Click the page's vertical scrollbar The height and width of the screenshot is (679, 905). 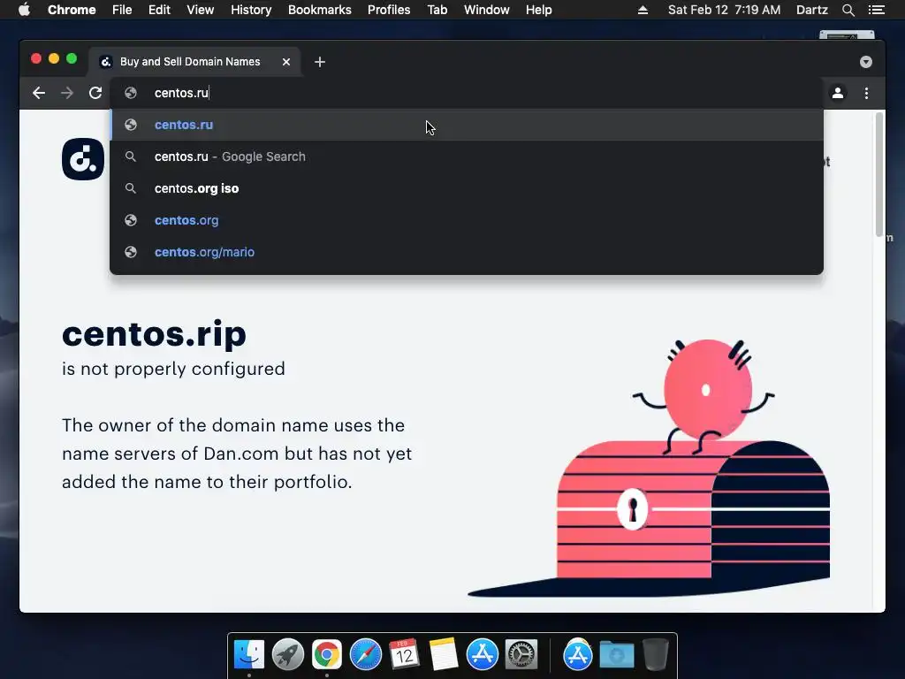879,174
